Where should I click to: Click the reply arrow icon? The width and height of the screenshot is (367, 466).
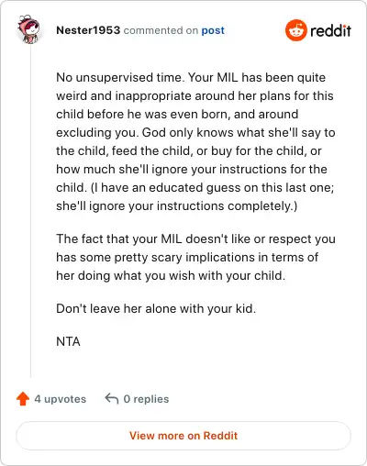pos(112,399)
